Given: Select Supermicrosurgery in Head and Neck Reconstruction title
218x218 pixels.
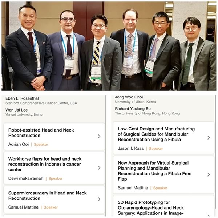Looking at the screenshot, I should click(47, 195).
